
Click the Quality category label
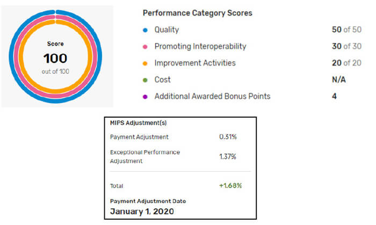point(167,30)
